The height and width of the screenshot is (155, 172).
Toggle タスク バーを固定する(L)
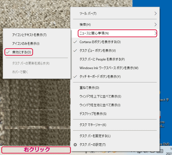115,136
